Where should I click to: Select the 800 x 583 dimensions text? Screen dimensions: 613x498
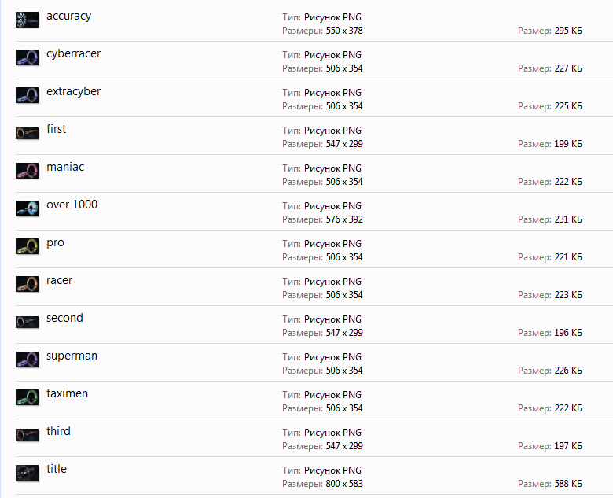click(343, 484)
